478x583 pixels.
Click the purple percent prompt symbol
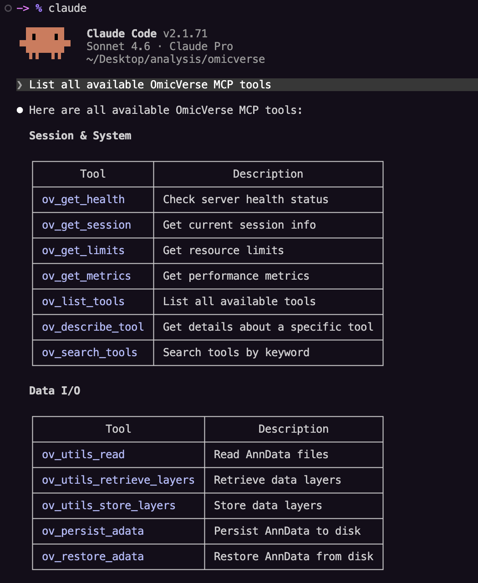(x=39, y=8)
